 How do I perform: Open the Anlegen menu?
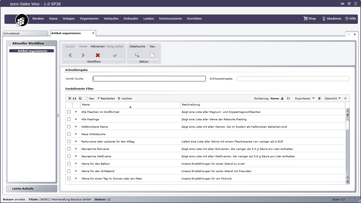[x=69, y=19]
